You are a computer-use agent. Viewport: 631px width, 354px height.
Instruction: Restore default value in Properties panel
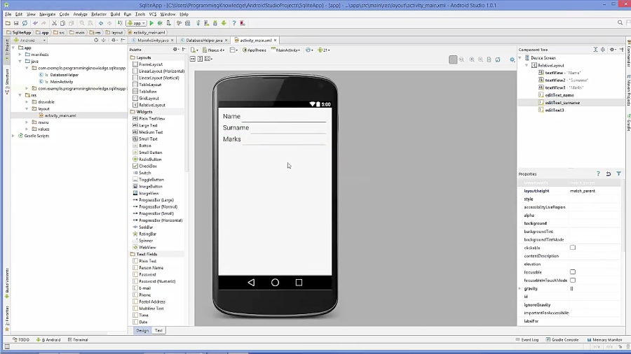[609, 174]
